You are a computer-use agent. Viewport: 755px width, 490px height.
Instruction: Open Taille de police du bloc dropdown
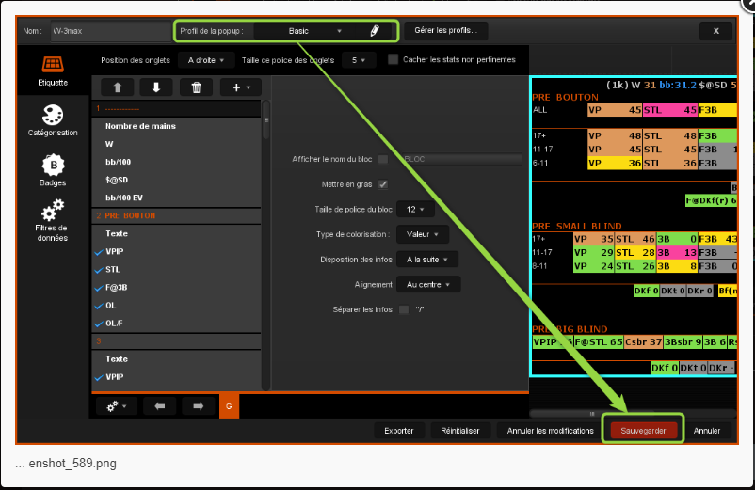415,209
